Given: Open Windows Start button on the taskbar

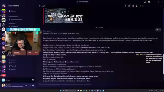Looking at the screenshot, I should pyautogui.click(x=61, y=90).
